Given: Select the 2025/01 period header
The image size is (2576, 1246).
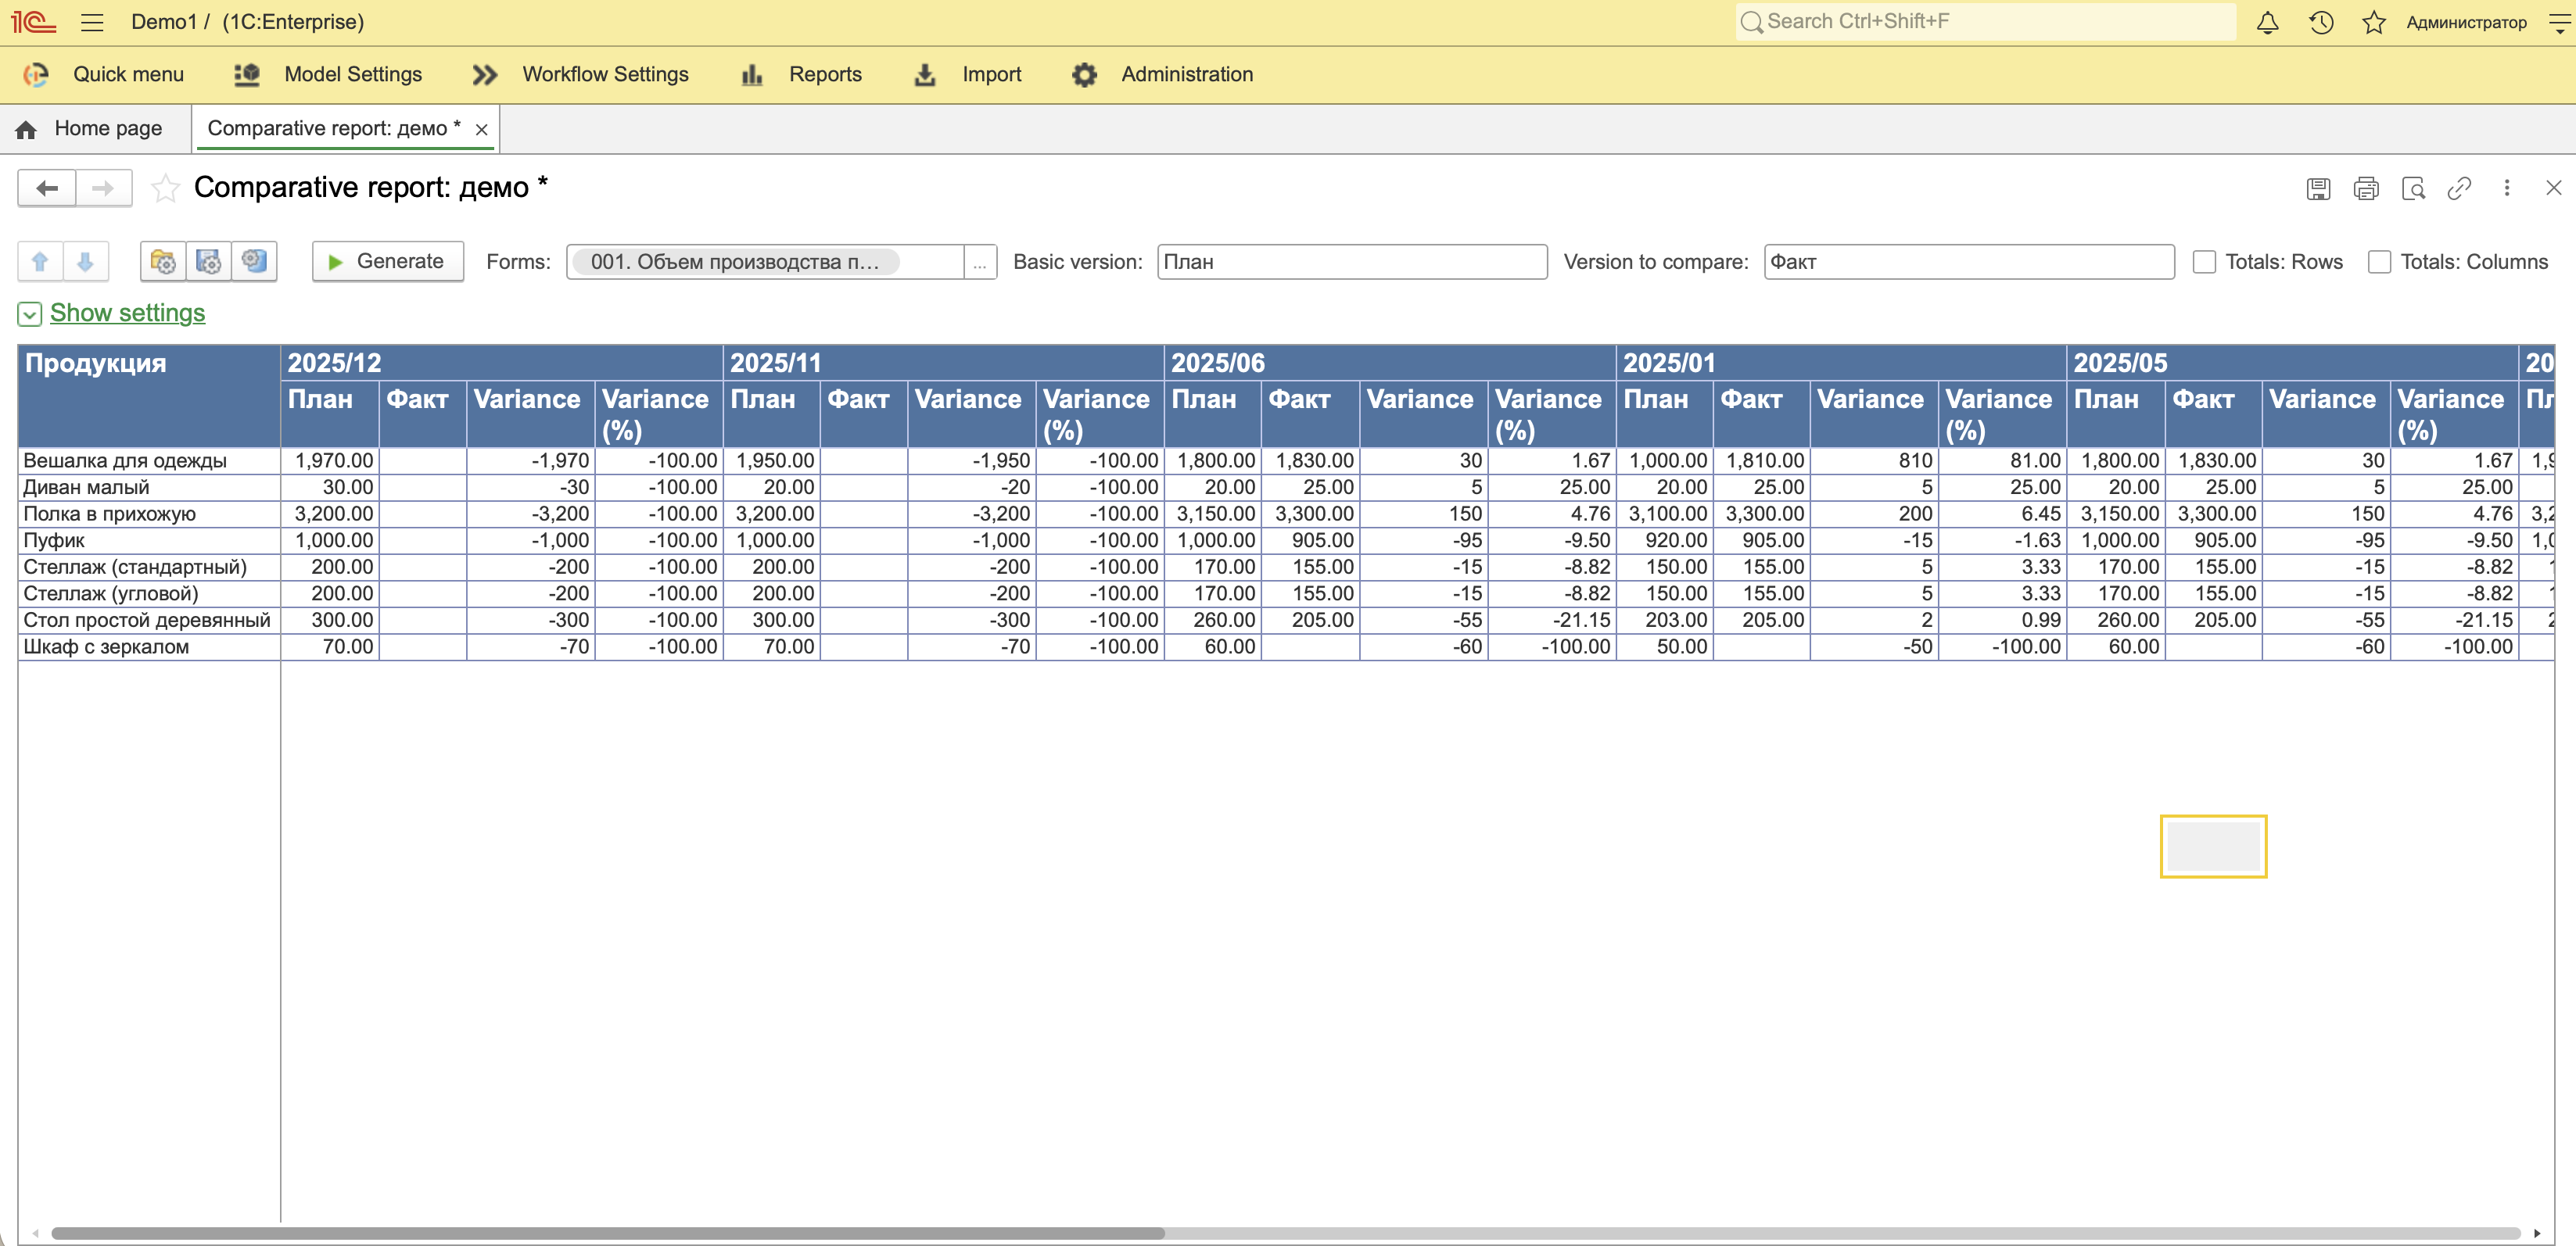Looking at the screenshot, I should tap(1842, 363).
